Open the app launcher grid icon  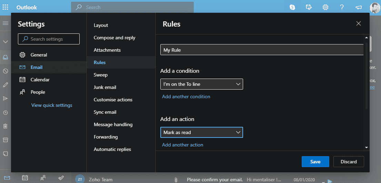coord(6,7)
